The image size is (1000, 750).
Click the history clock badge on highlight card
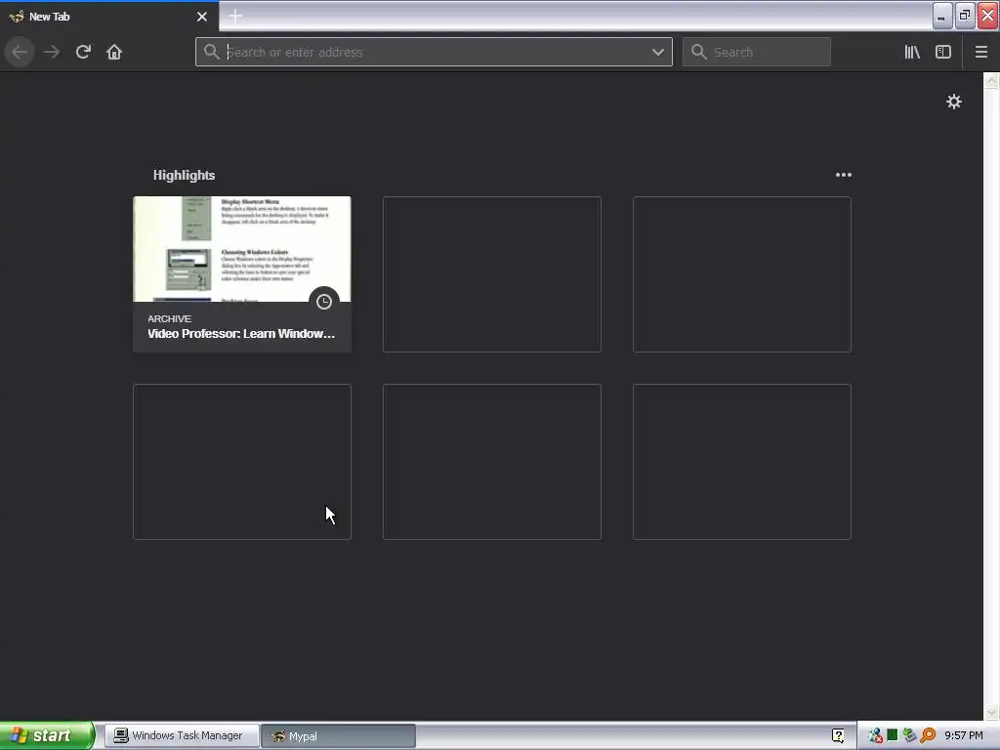[x=324, y=302]
